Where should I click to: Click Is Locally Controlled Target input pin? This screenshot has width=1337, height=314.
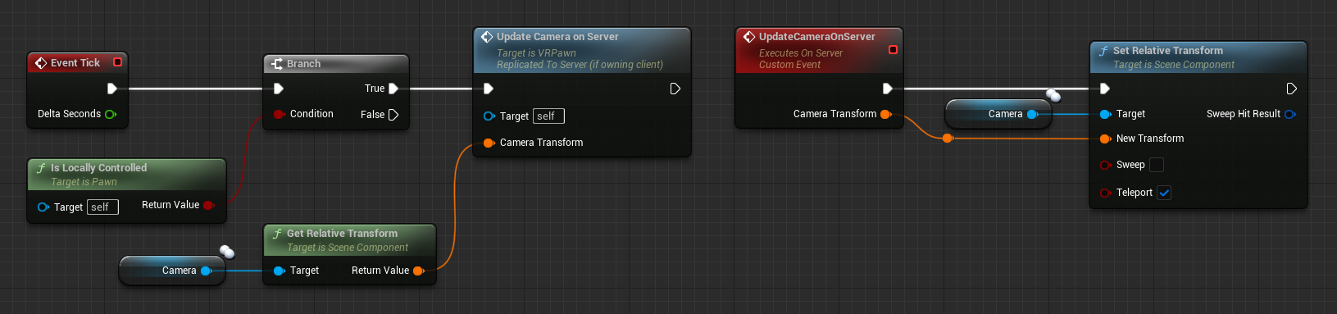point(43,207)
